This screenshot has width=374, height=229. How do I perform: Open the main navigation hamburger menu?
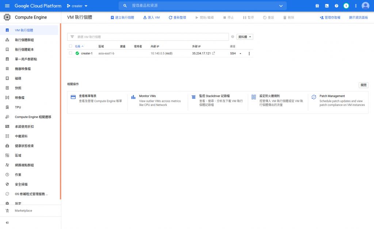(x=7, y=6)
